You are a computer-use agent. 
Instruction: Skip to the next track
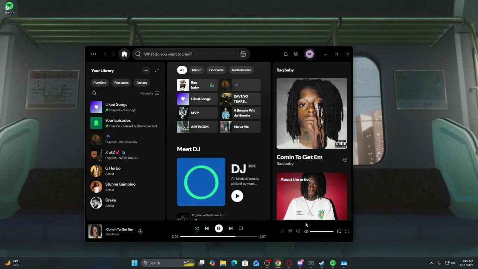pos(231,228)
